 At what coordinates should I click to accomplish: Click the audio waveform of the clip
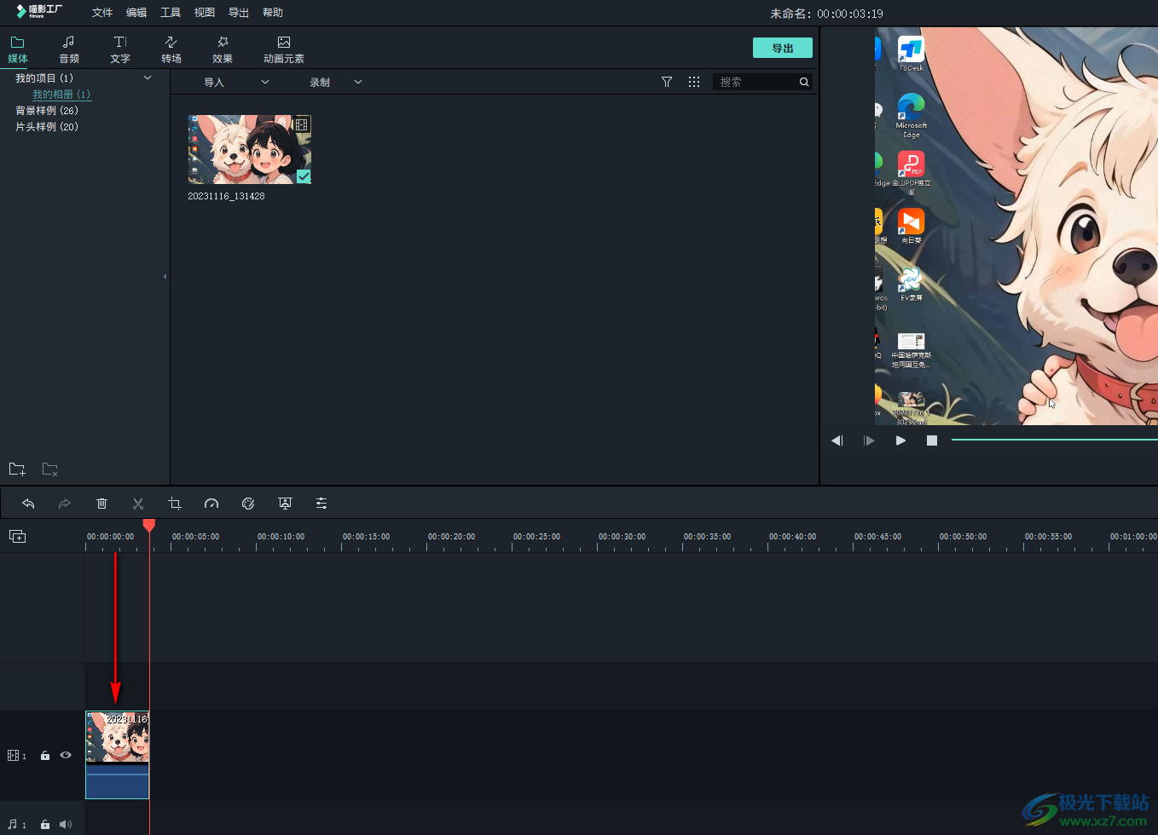118,781
